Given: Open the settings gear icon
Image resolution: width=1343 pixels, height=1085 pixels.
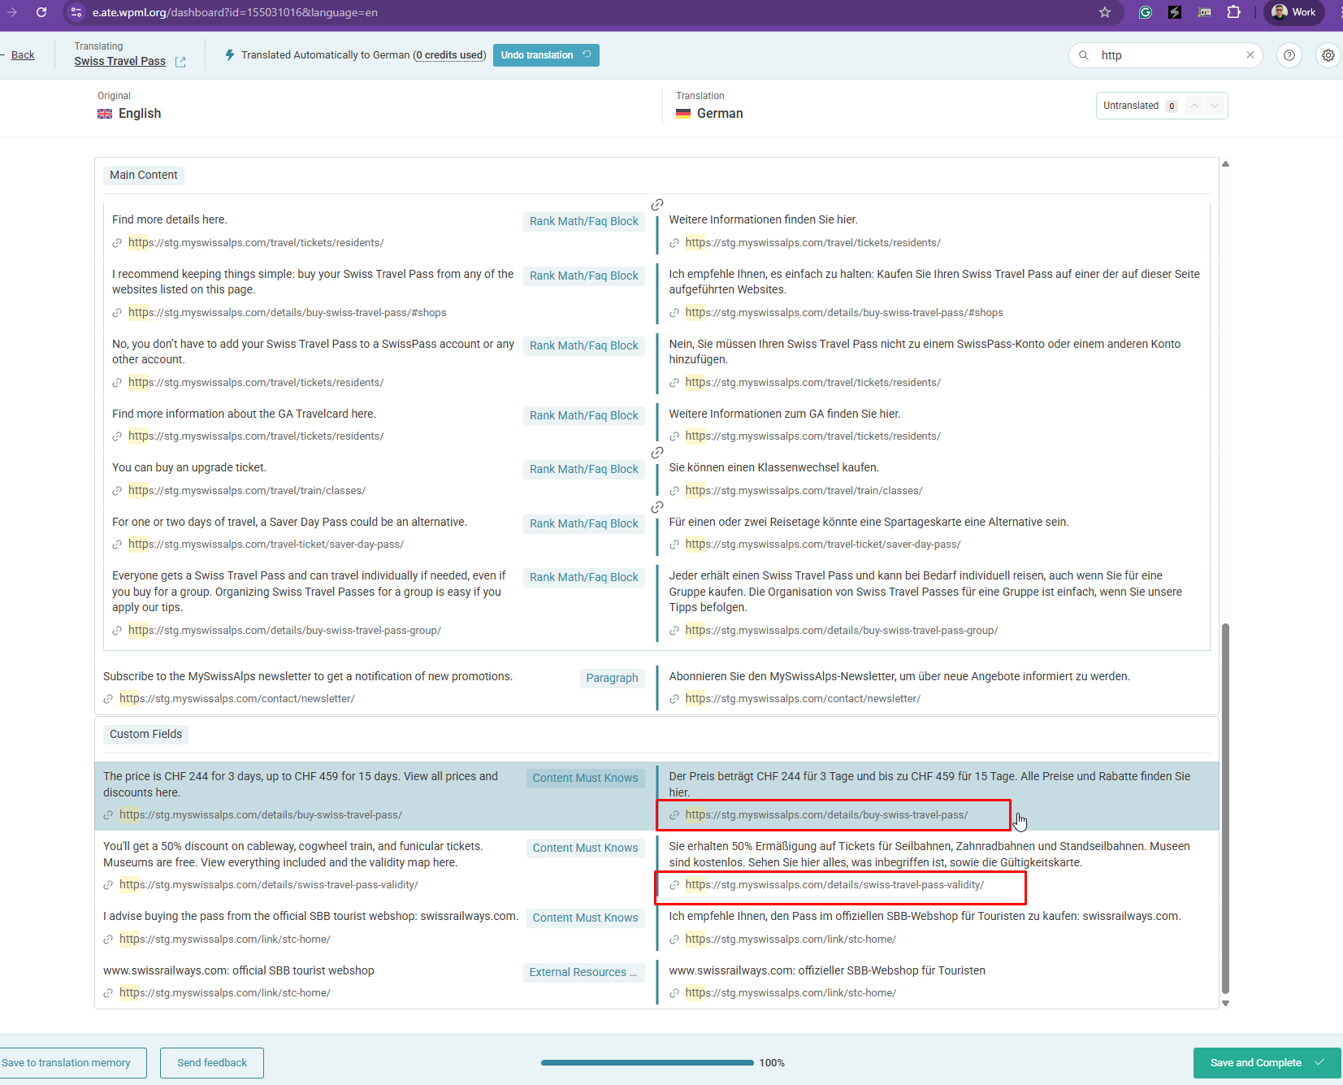Looking at the screenshot, I should 1328,55.
